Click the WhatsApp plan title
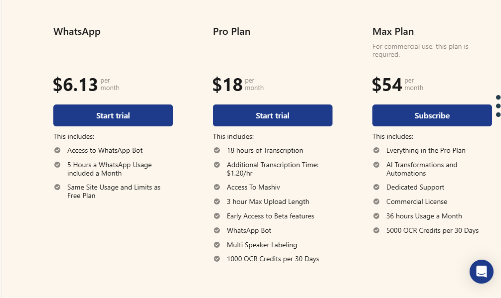501x298 pixels. (77, 32)
